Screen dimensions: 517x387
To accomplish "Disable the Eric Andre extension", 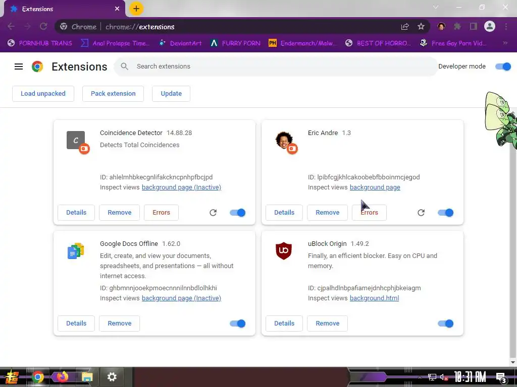I will [x=446, y=213].
